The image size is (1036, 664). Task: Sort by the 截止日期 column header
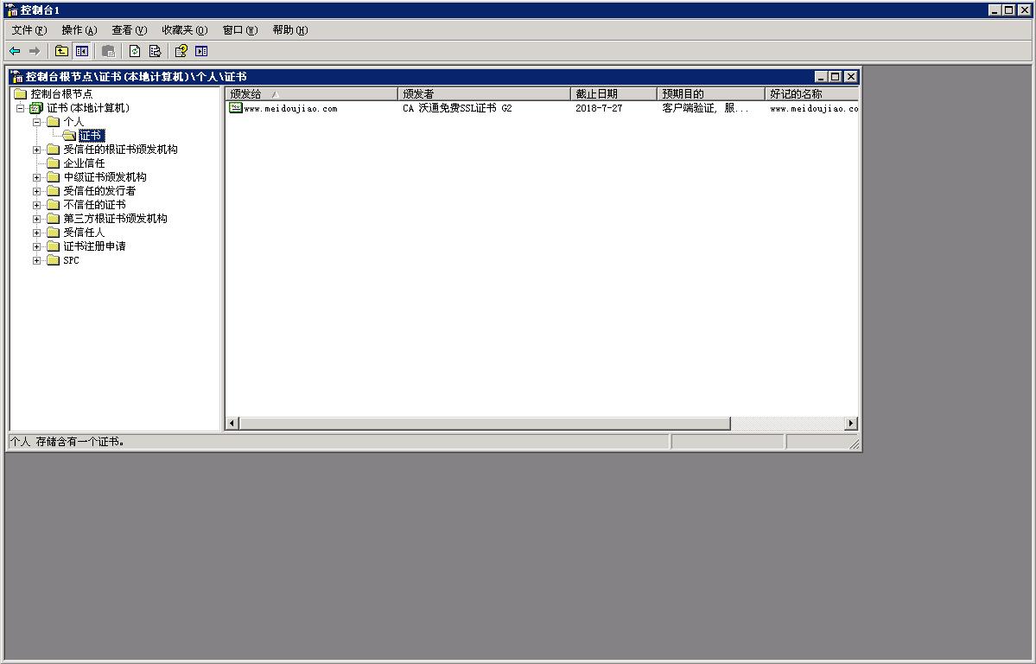click(613, 93)
